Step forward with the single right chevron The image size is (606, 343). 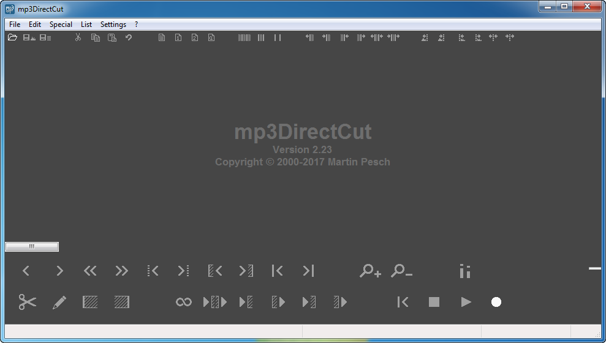(59, 271)
